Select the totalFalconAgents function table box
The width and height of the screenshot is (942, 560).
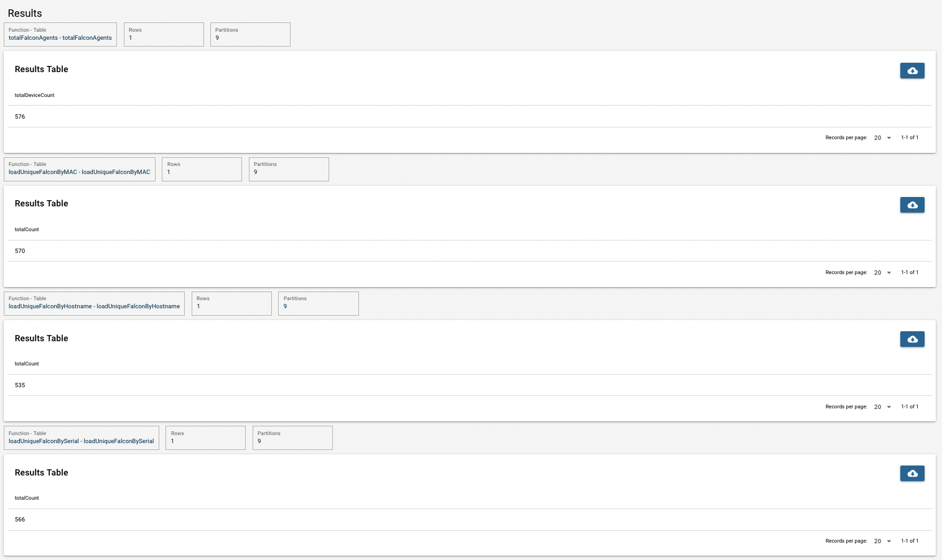pyautogui.click(x=60, y=34)
